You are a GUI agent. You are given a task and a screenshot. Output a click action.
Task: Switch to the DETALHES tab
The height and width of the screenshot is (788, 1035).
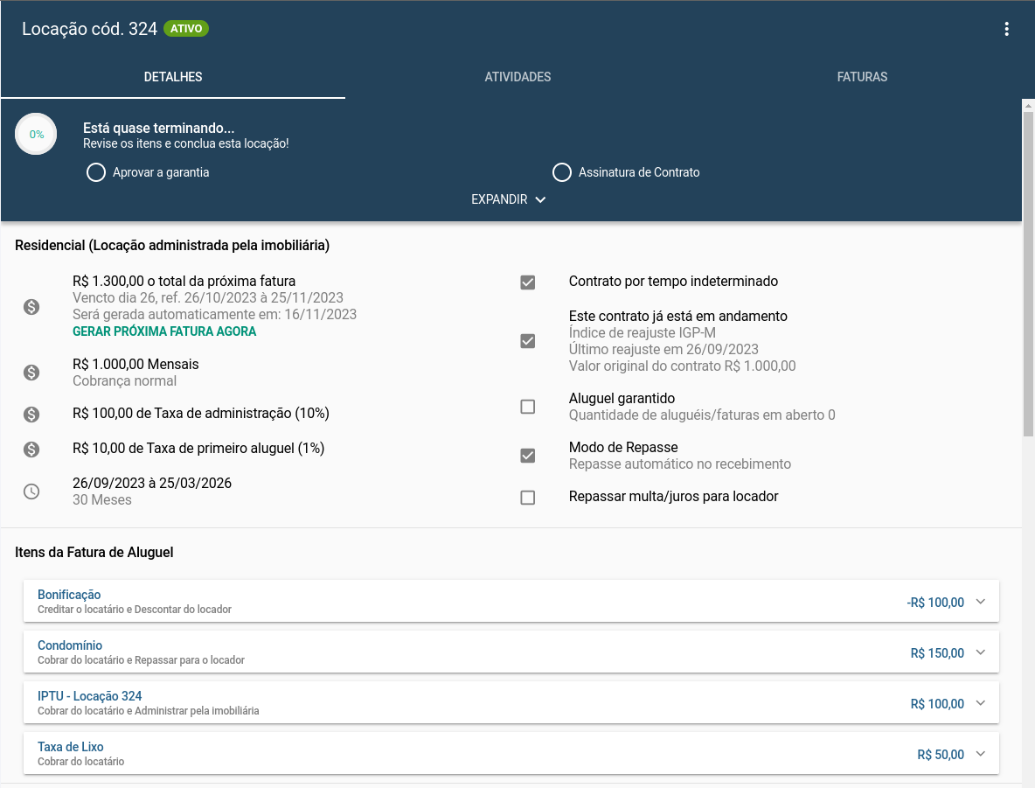[173, 77]
